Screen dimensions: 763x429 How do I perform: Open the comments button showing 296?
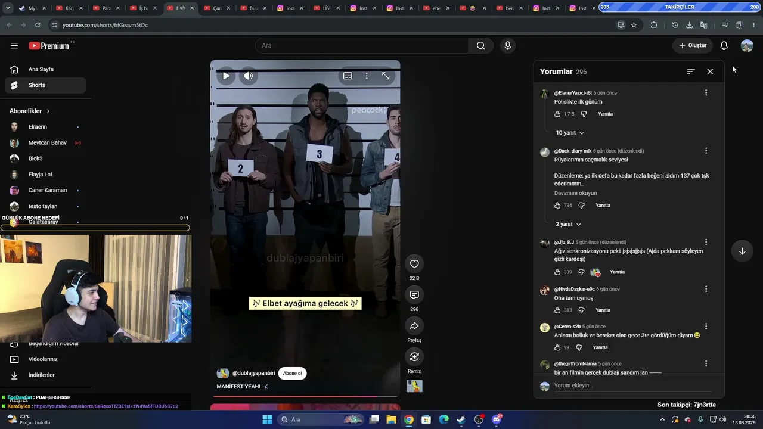pyautogui.click(x=414, y=295)
